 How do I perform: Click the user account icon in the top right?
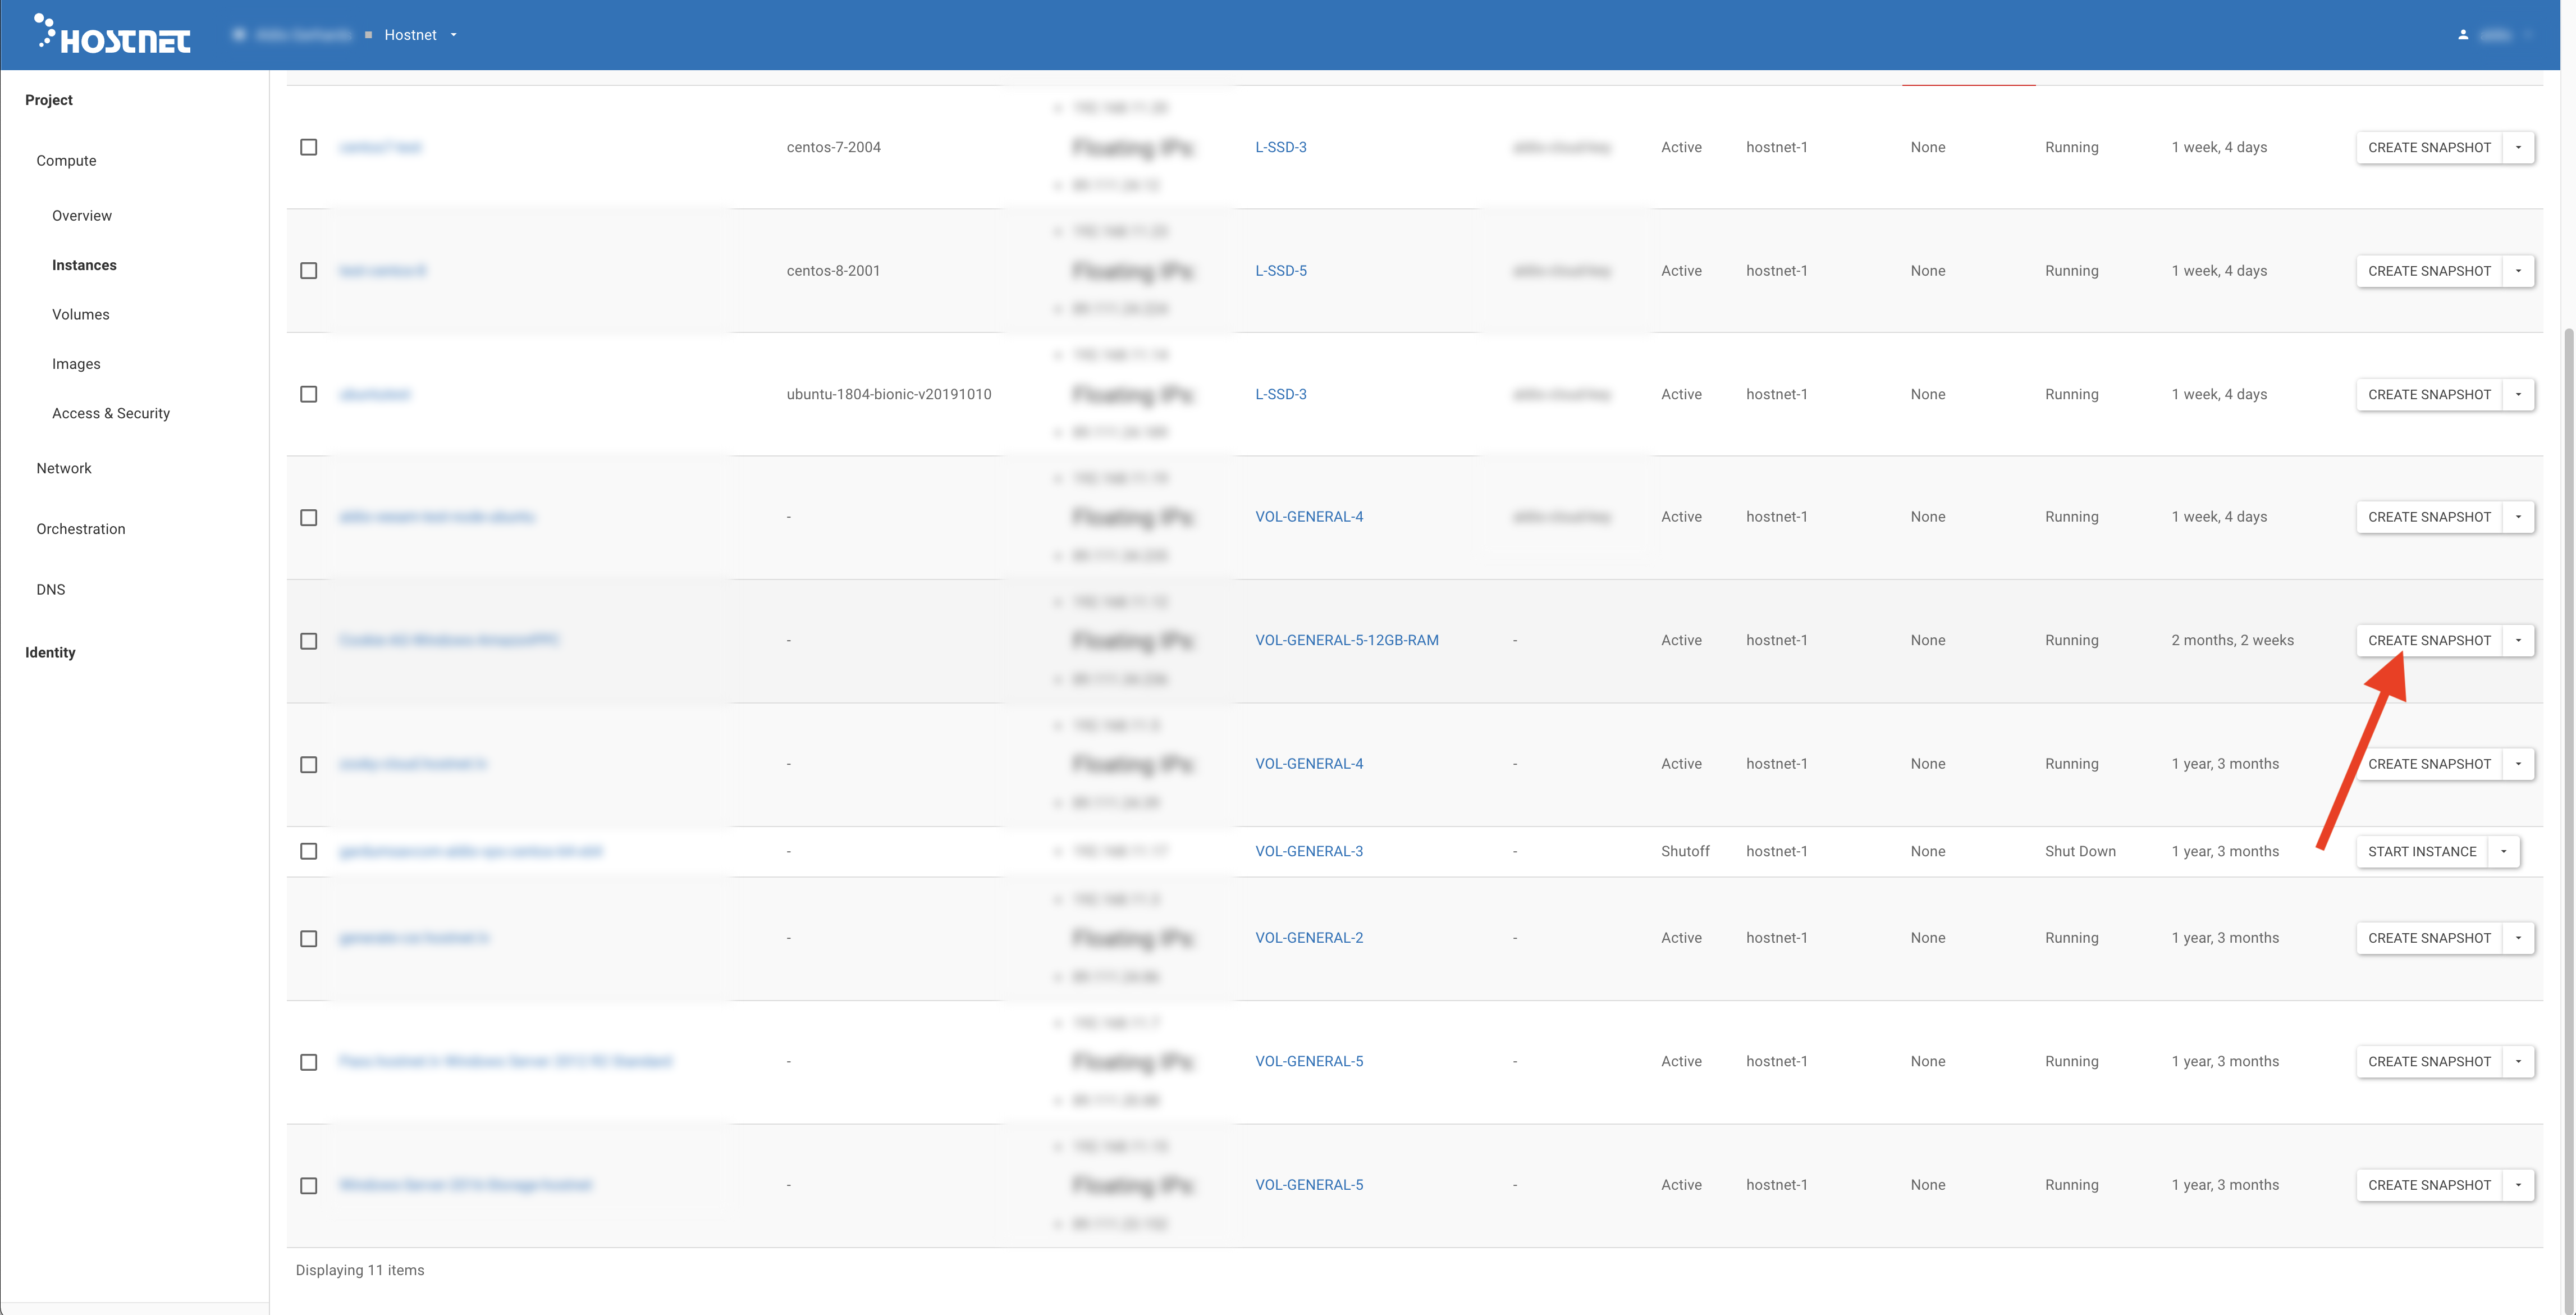click(x=2462, y=35)
